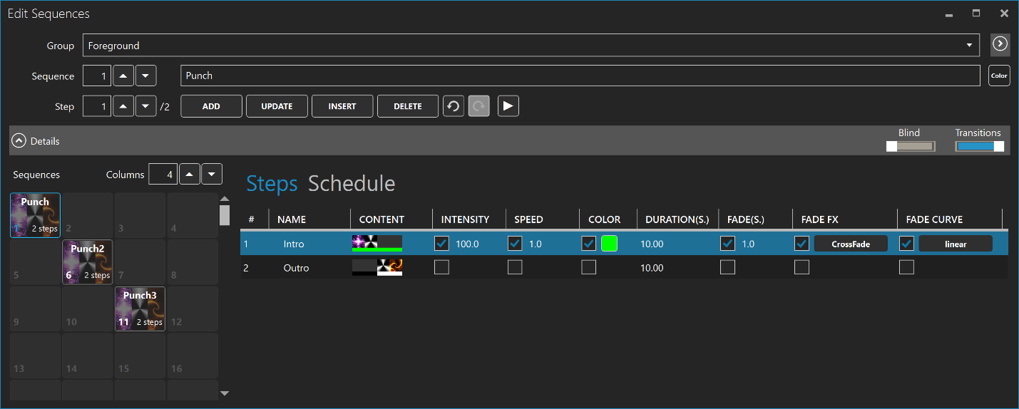This screenshot has width=1019, height=409.
Task: Open the linear fade curve selector
Action: click(x=956, y=244)
